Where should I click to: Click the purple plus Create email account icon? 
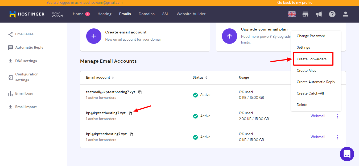[94, 36]
